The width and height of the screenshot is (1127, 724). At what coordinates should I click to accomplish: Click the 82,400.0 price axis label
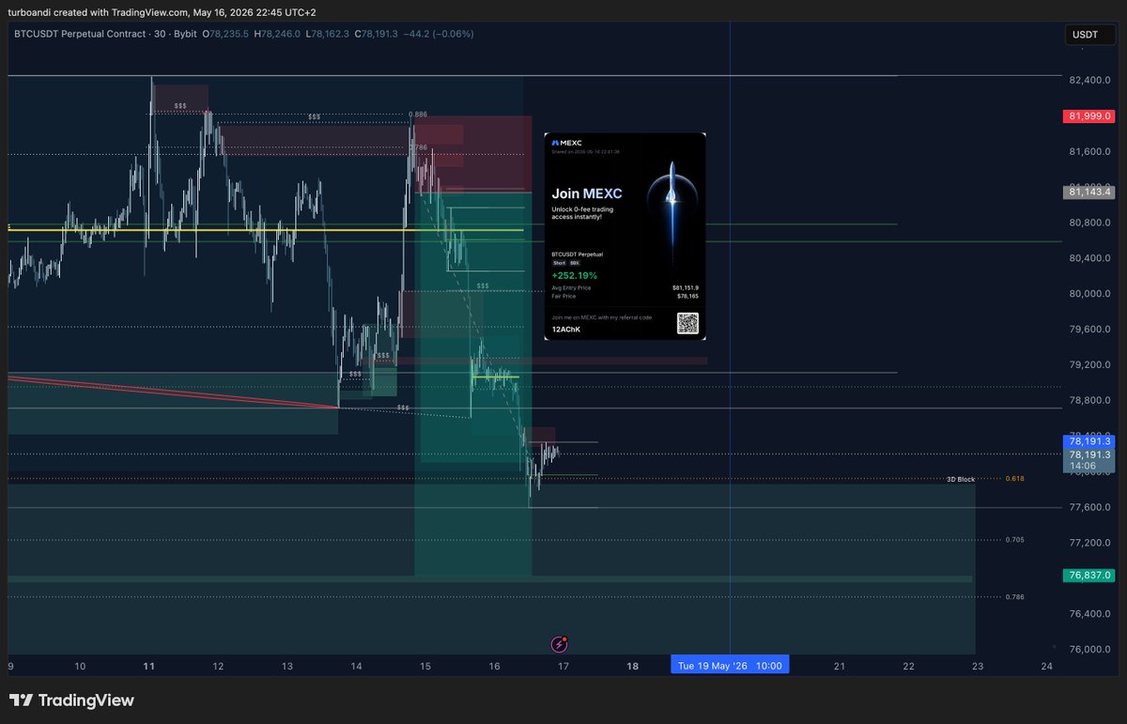click(x=1089, y=80)
